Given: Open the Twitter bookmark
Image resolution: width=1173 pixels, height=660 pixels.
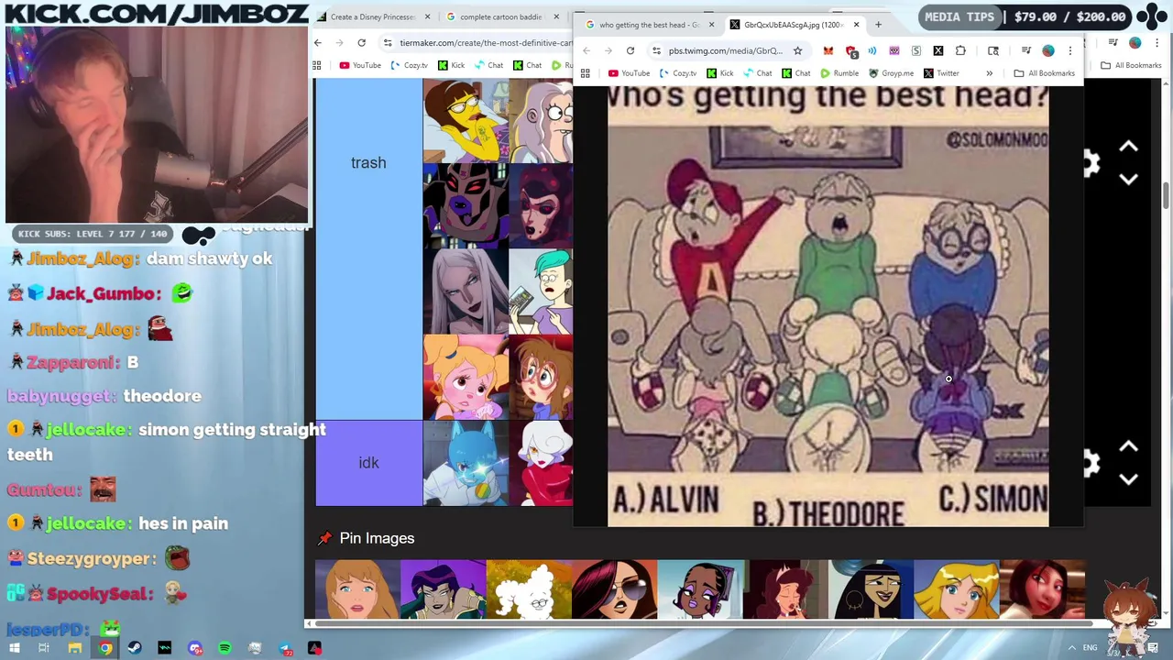Looking at the screenshot, I should coord(941,73).
